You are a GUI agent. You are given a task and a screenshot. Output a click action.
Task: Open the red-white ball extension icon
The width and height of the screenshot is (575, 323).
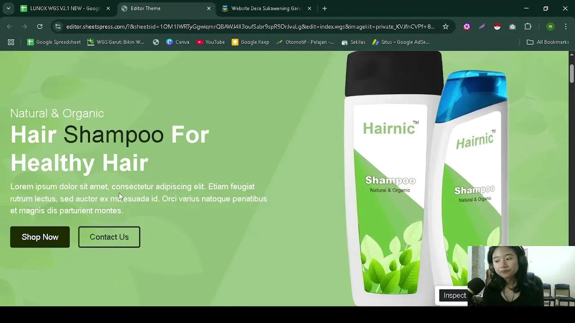click(x=497, y=26)
